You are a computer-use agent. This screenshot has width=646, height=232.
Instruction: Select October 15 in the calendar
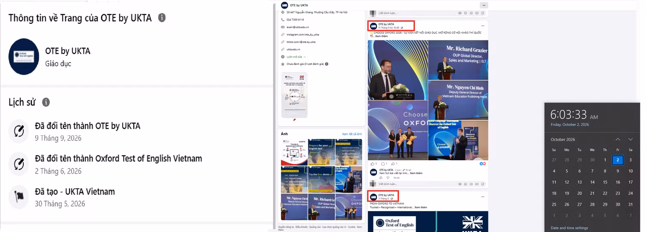pos(605,182)
